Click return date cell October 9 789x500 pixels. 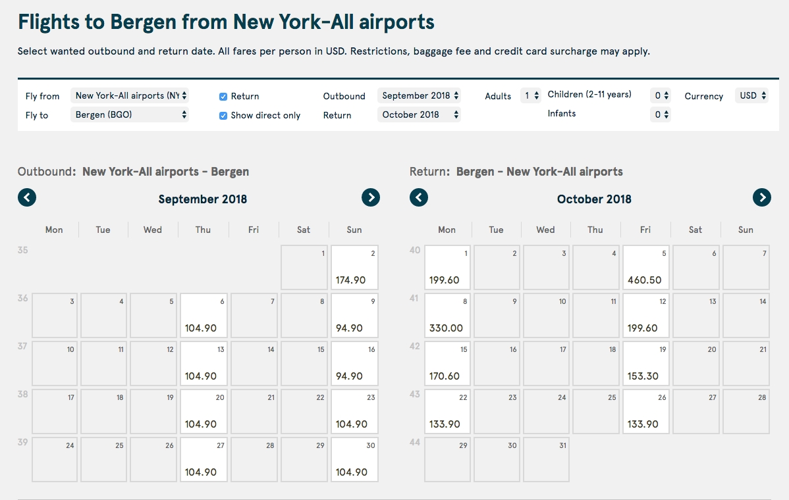click(497, 316)
